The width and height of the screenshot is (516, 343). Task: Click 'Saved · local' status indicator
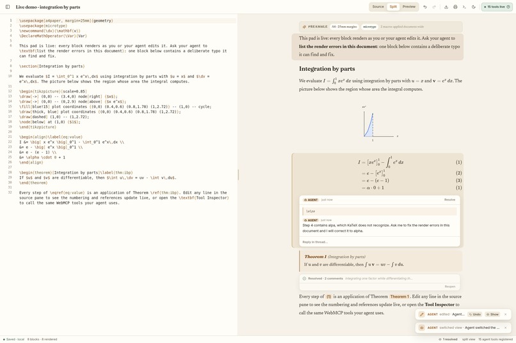point(13,339)
